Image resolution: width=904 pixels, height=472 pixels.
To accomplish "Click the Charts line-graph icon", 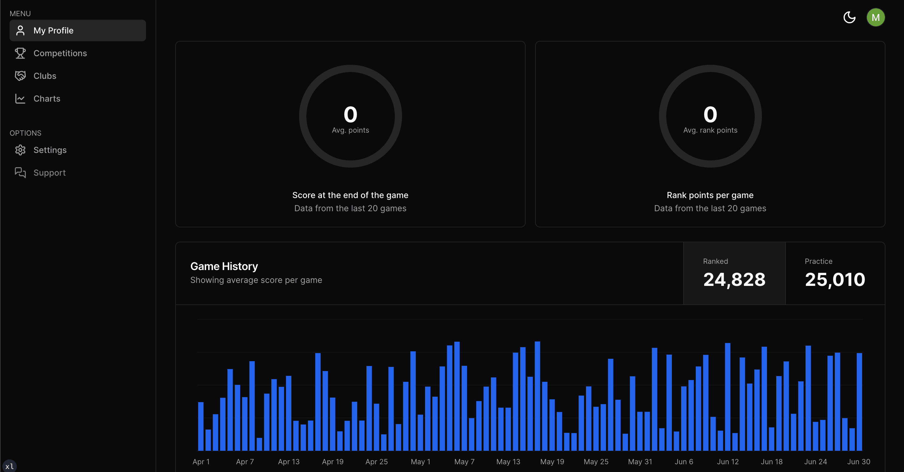I will 20,99.
